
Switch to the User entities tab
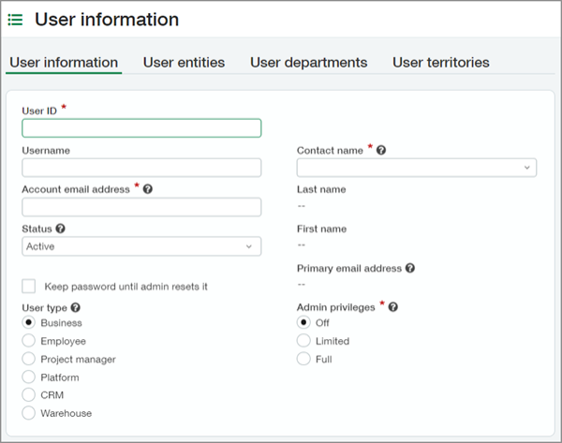[184, 63]
